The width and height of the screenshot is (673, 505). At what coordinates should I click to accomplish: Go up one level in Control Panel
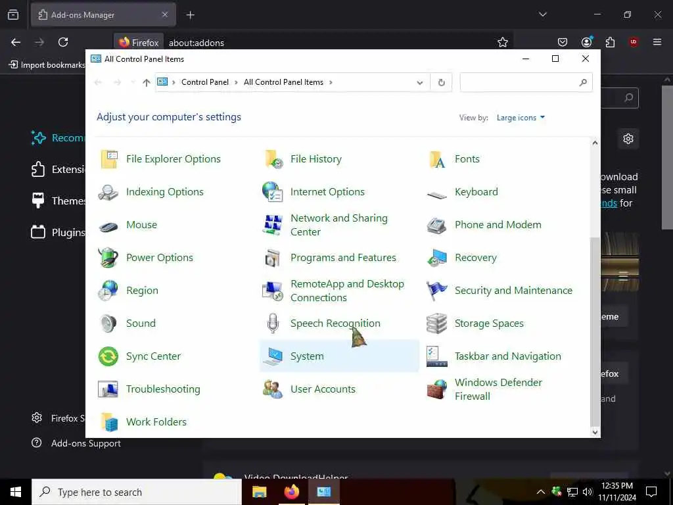point(147,82)
